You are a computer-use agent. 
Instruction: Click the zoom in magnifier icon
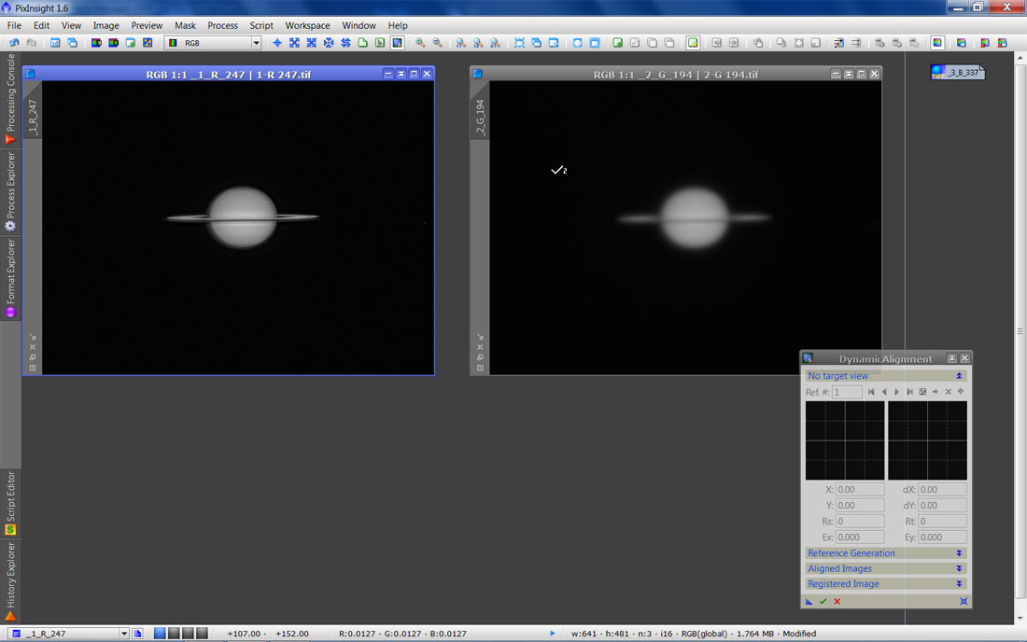click(421, 43)
